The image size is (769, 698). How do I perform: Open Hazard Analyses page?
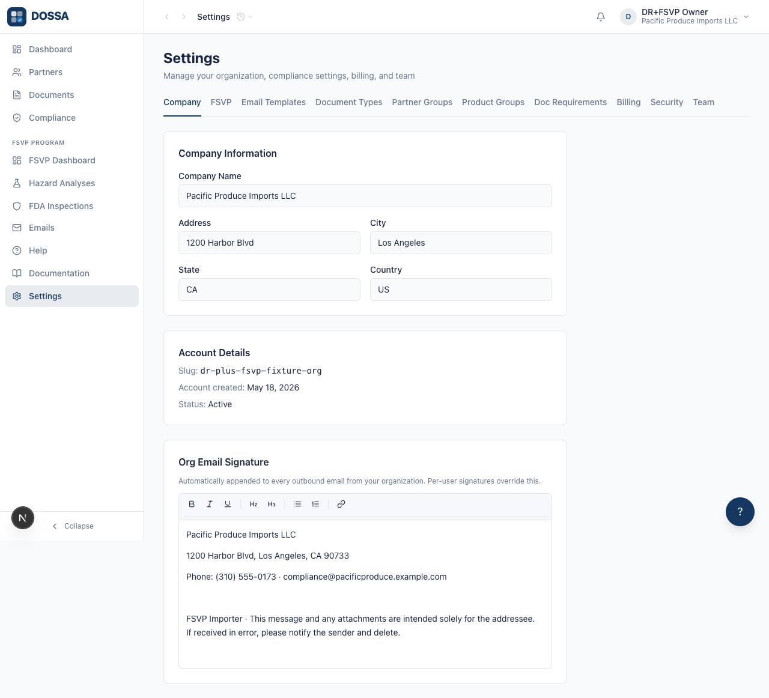(x=71, y=183)
